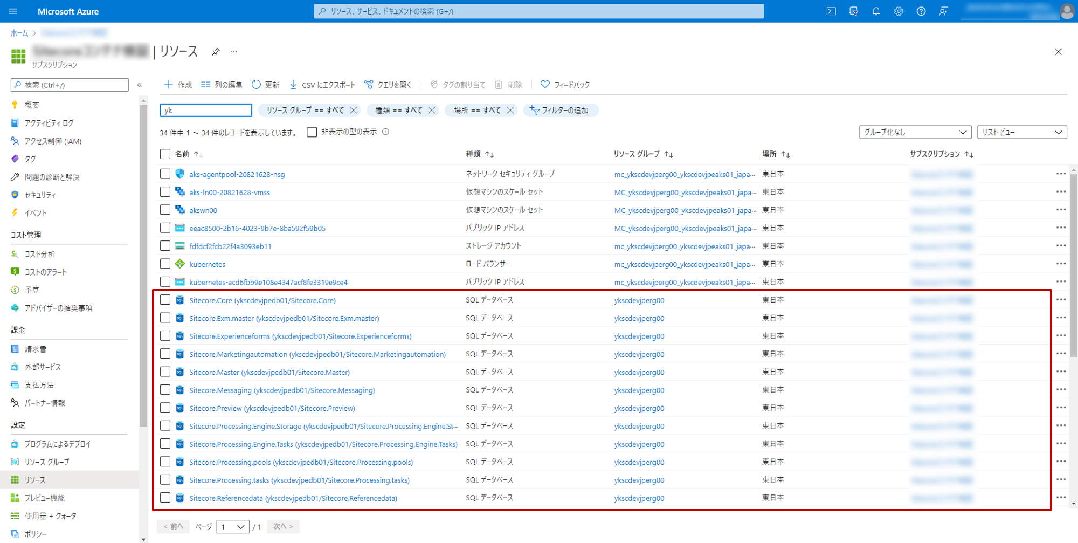Edit the 種類 == すべて filter pill
1078x543 pixels.
(399, 110)
